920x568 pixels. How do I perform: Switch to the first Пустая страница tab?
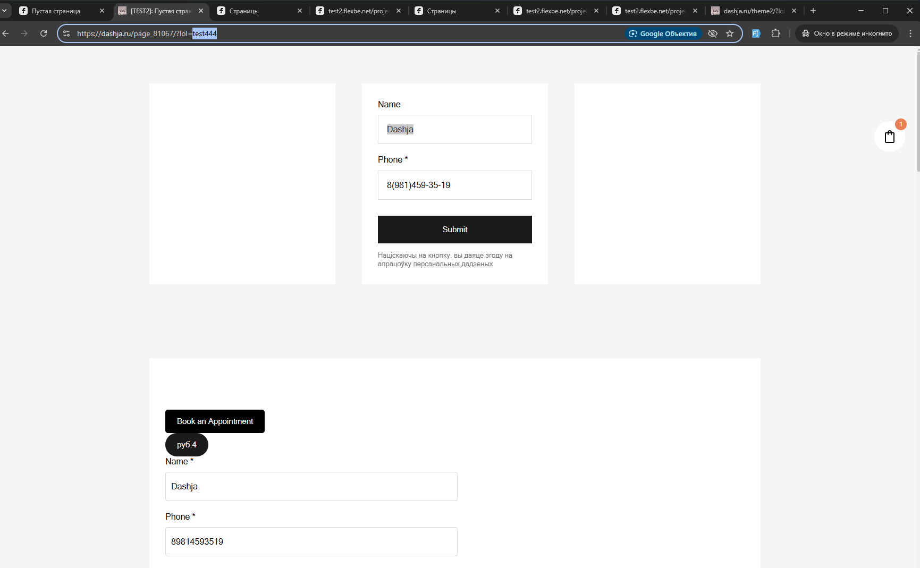[x=56, y=11]
